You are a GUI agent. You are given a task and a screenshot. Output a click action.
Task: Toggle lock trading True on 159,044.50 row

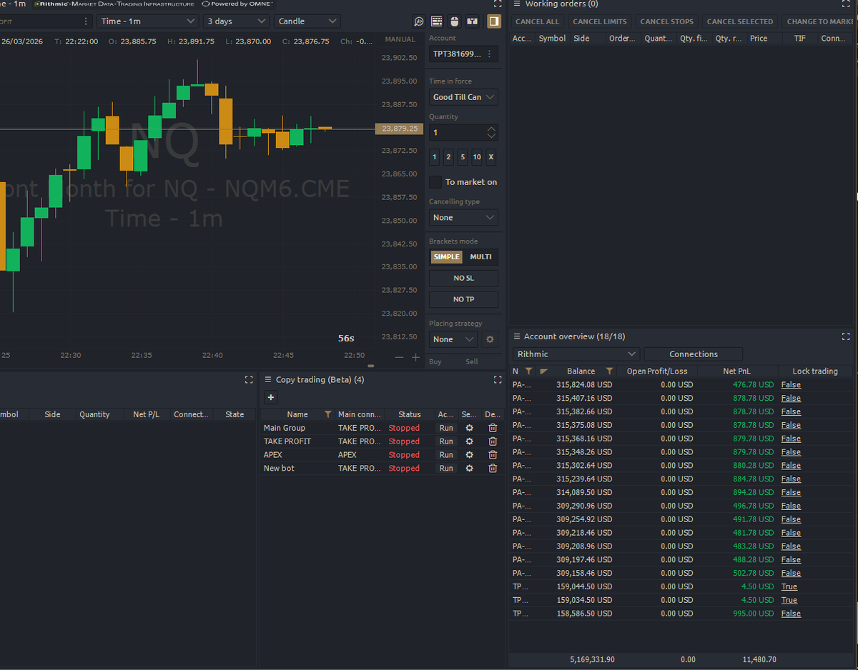click(x=789, y=586)
